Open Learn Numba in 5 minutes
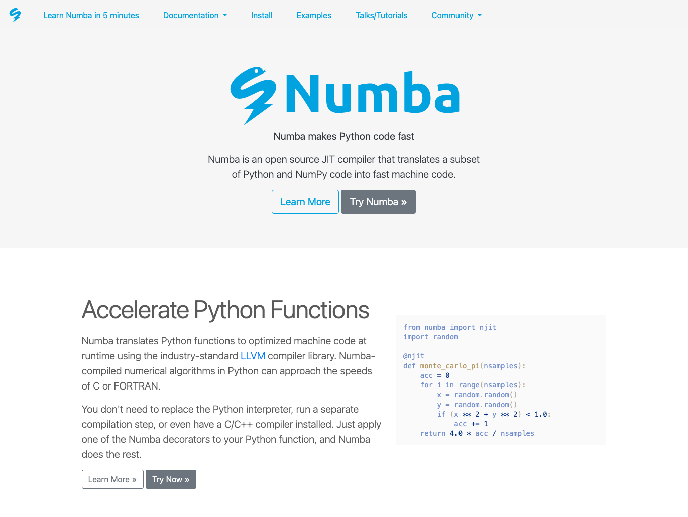Viewport: 688px width, 517px height. (91, 15)
